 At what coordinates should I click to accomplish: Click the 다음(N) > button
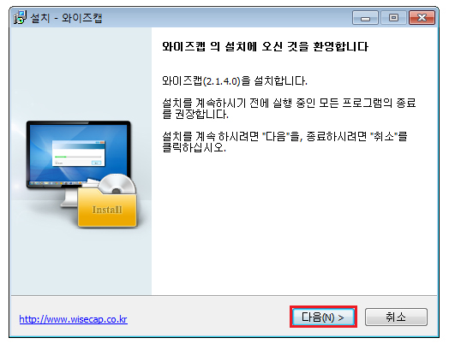click(x=323, y=317)
